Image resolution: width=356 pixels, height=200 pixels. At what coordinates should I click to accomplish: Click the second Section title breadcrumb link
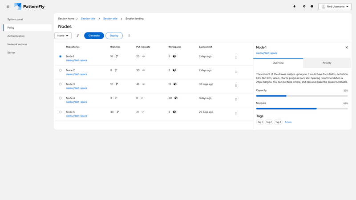click(x=110, y=19)
